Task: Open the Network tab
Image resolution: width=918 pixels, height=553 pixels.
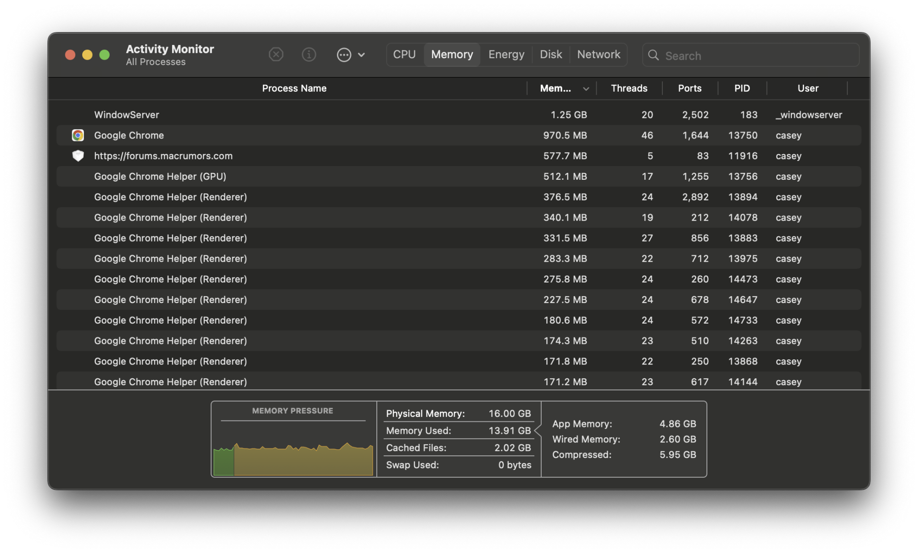Action: click(599, 55)
